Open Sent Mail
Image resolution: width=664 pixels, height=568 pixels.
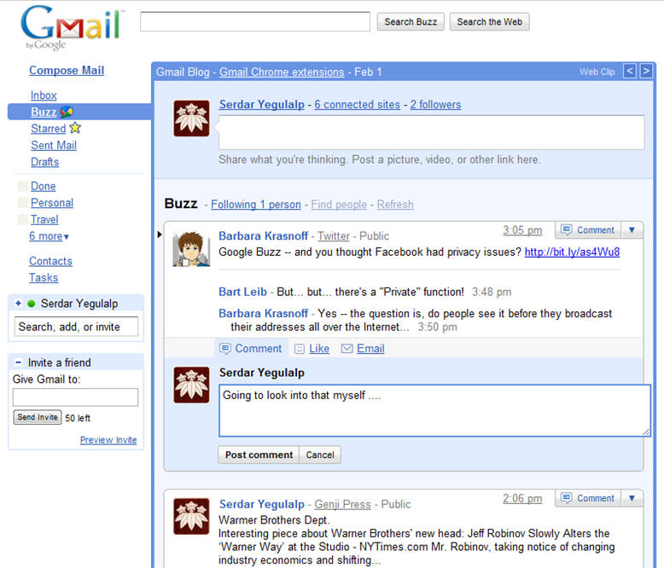pyautogui.click(x=54, y=145)
